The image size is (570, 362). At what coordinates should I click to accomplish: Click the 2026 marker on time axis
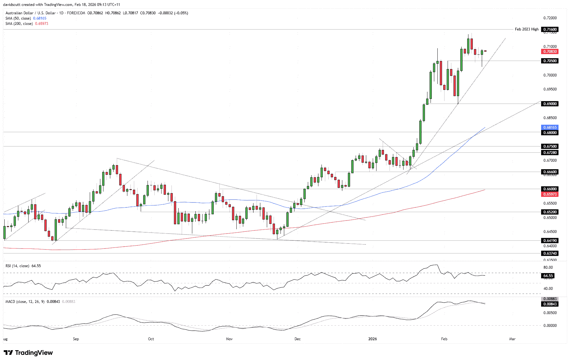372,339
